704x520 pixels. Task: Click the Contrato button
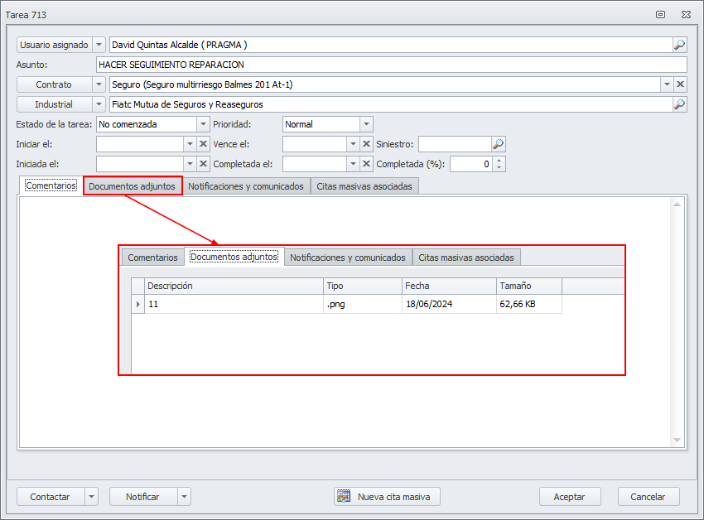(x=55, y=84)
